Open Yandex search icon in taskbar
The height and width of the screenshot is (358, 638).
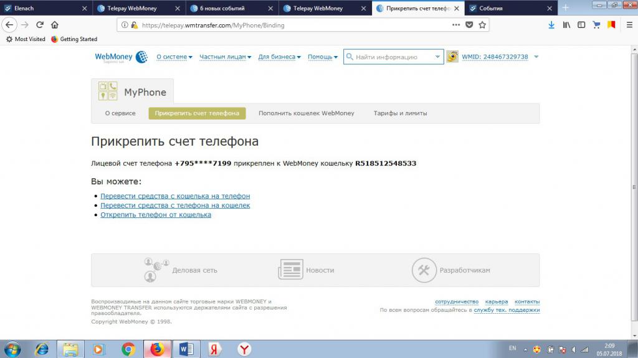point(214,349)
